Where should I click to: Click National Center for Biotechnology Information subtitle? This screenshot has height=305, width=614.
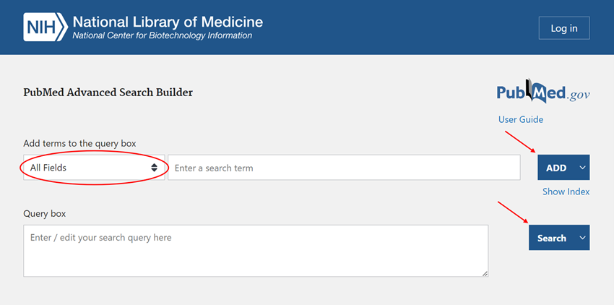(162, 36)
